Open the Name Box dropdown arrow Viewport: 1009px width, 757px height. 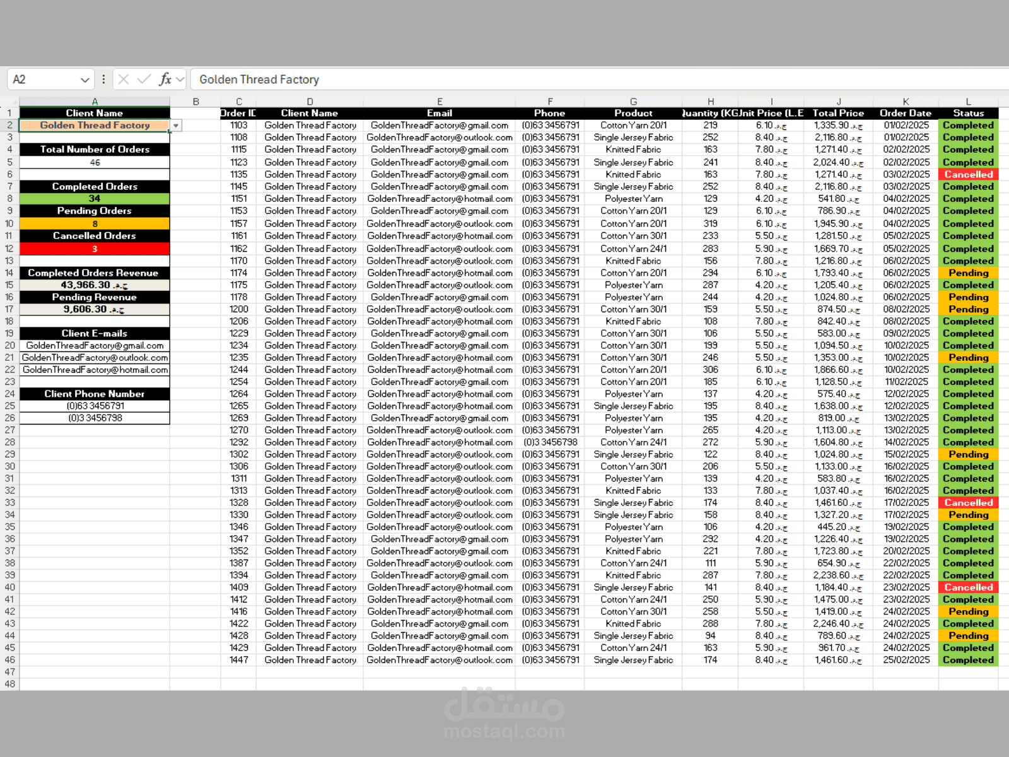coord(85,79)
